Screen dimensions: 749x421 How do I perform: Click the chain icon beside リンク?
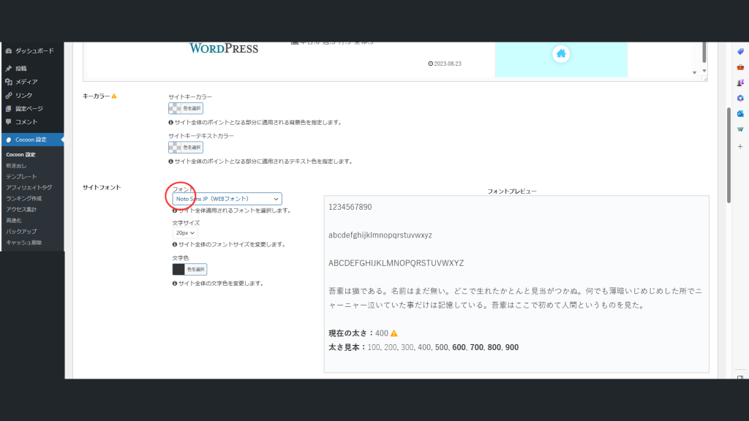coord(9,95)
